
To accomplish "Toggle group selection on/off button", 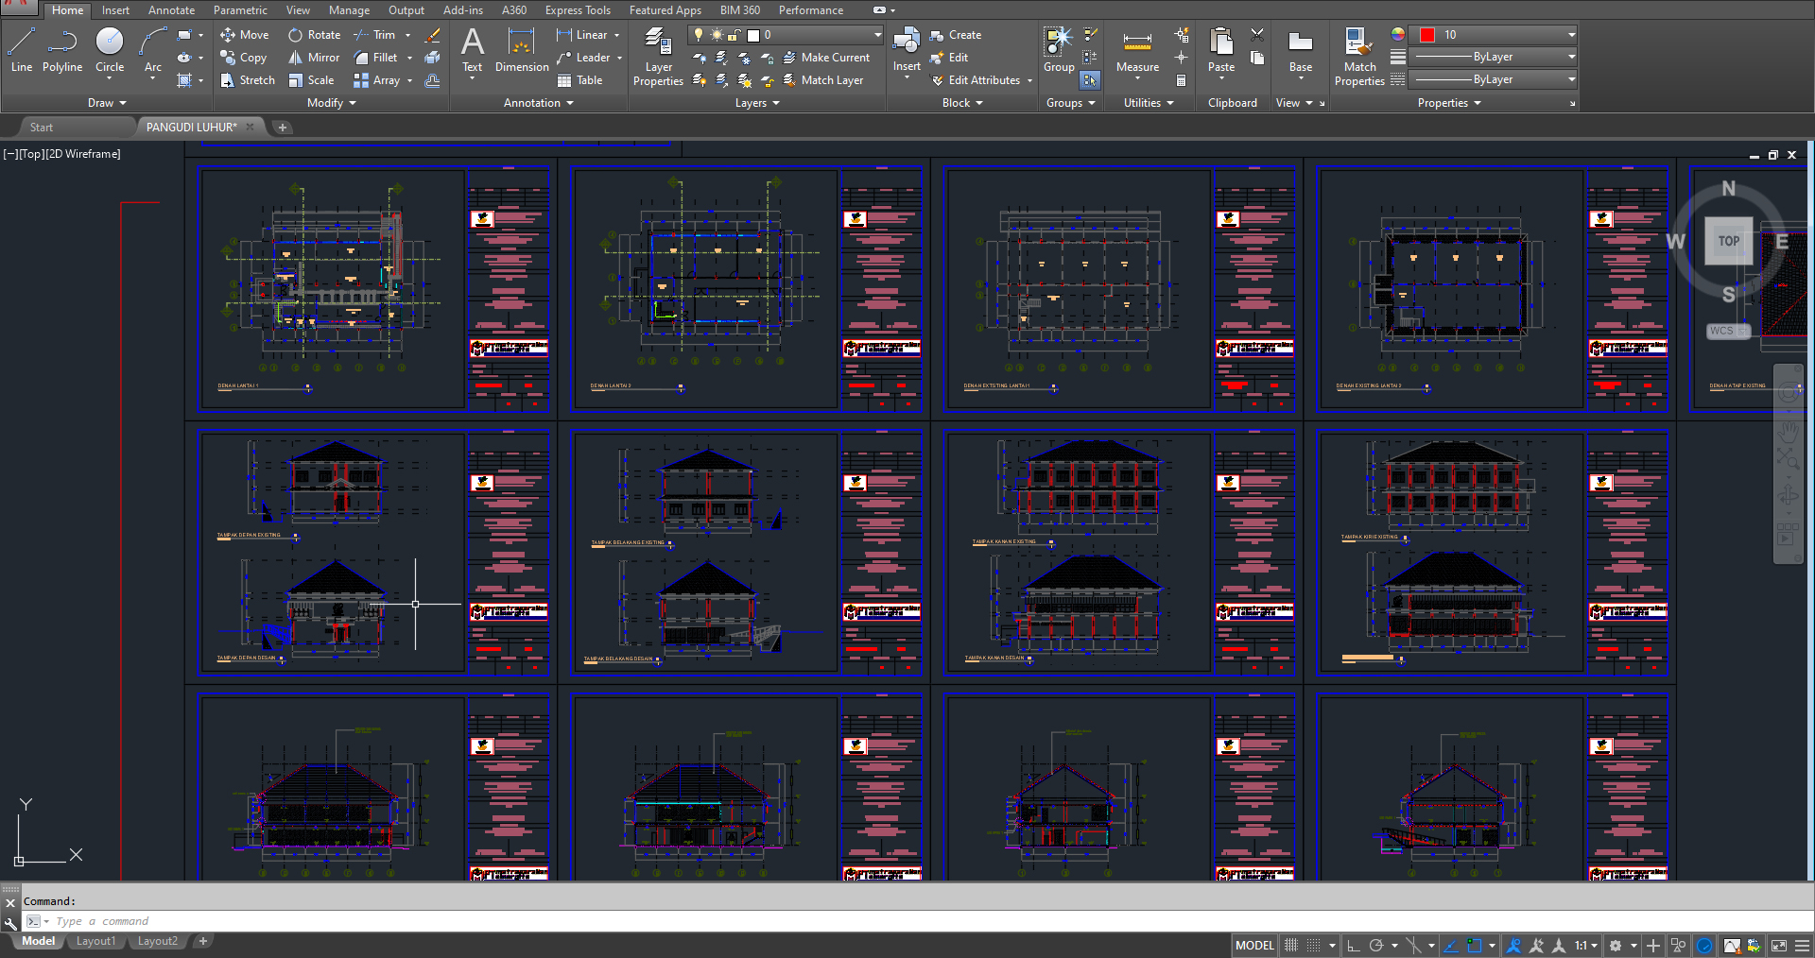I will click(x=1090, y=80).
